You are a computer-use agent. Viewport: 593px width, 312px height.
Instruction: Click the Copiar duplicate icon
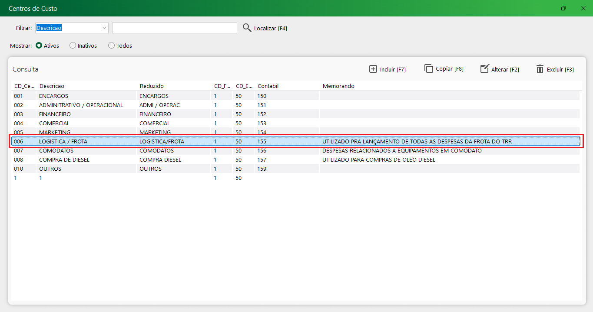pos(429,68)
